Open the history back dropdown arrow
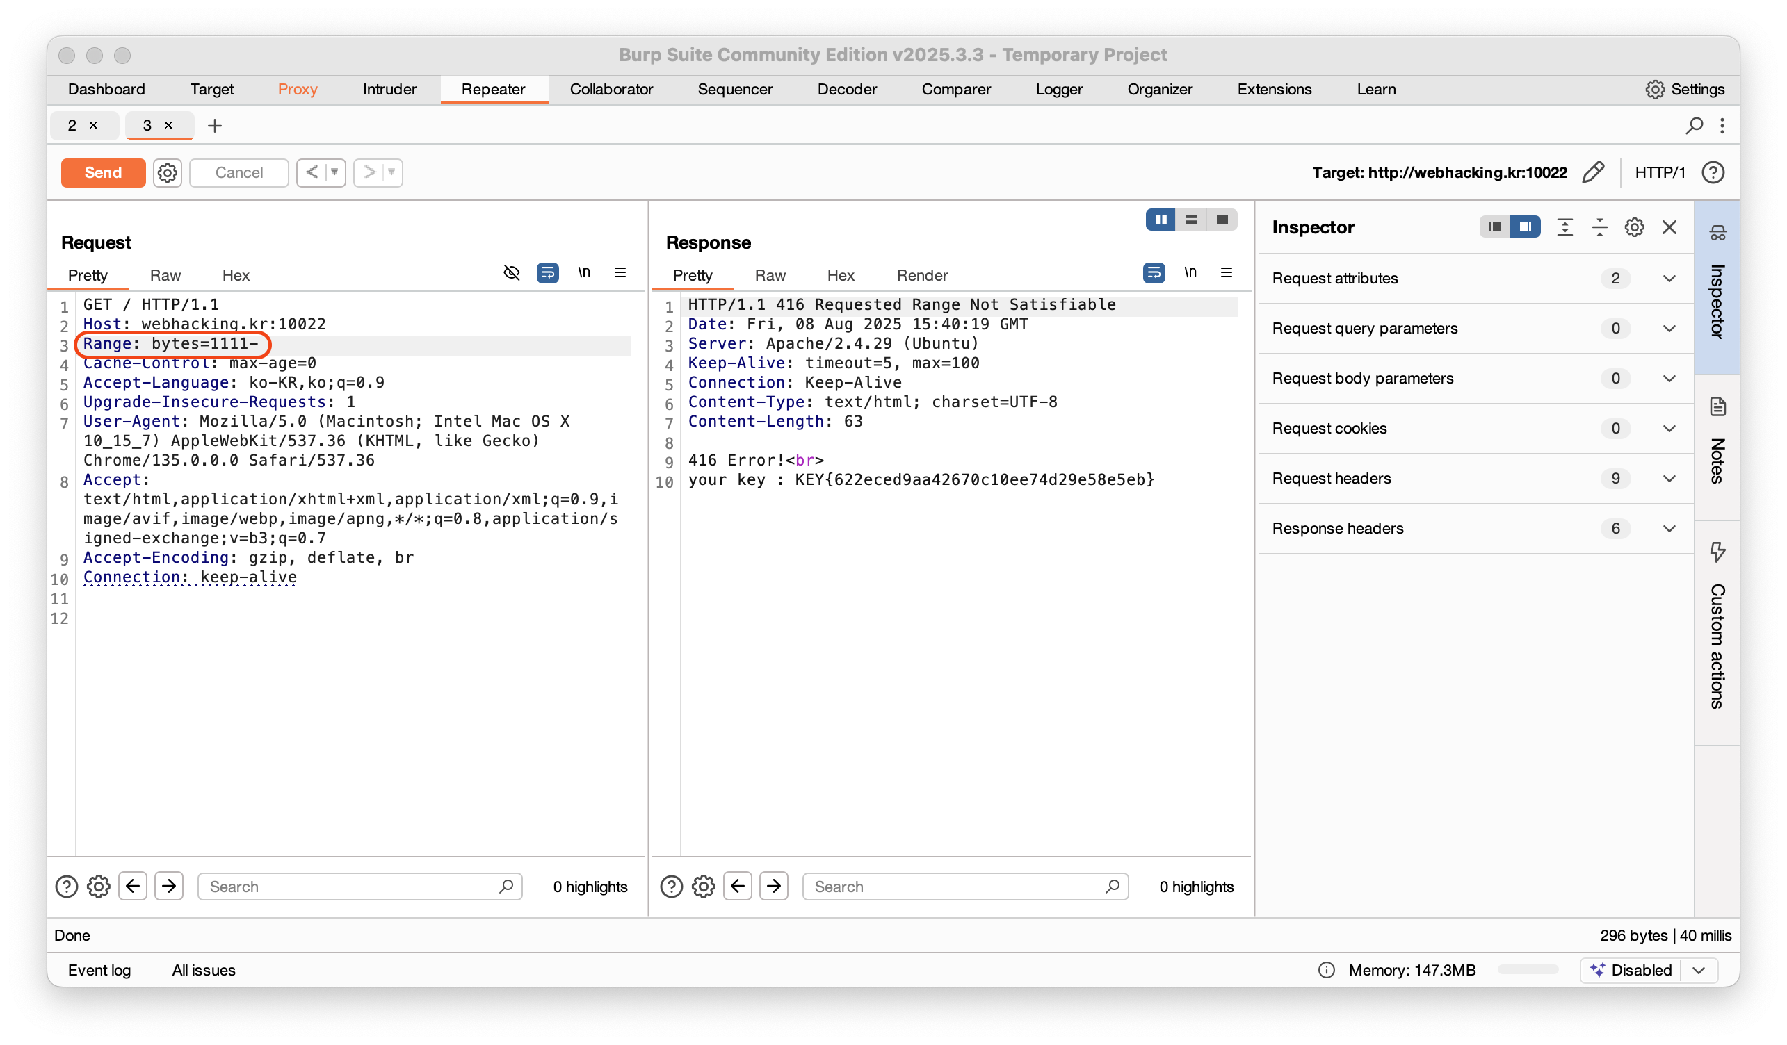 tap(334, 172)
